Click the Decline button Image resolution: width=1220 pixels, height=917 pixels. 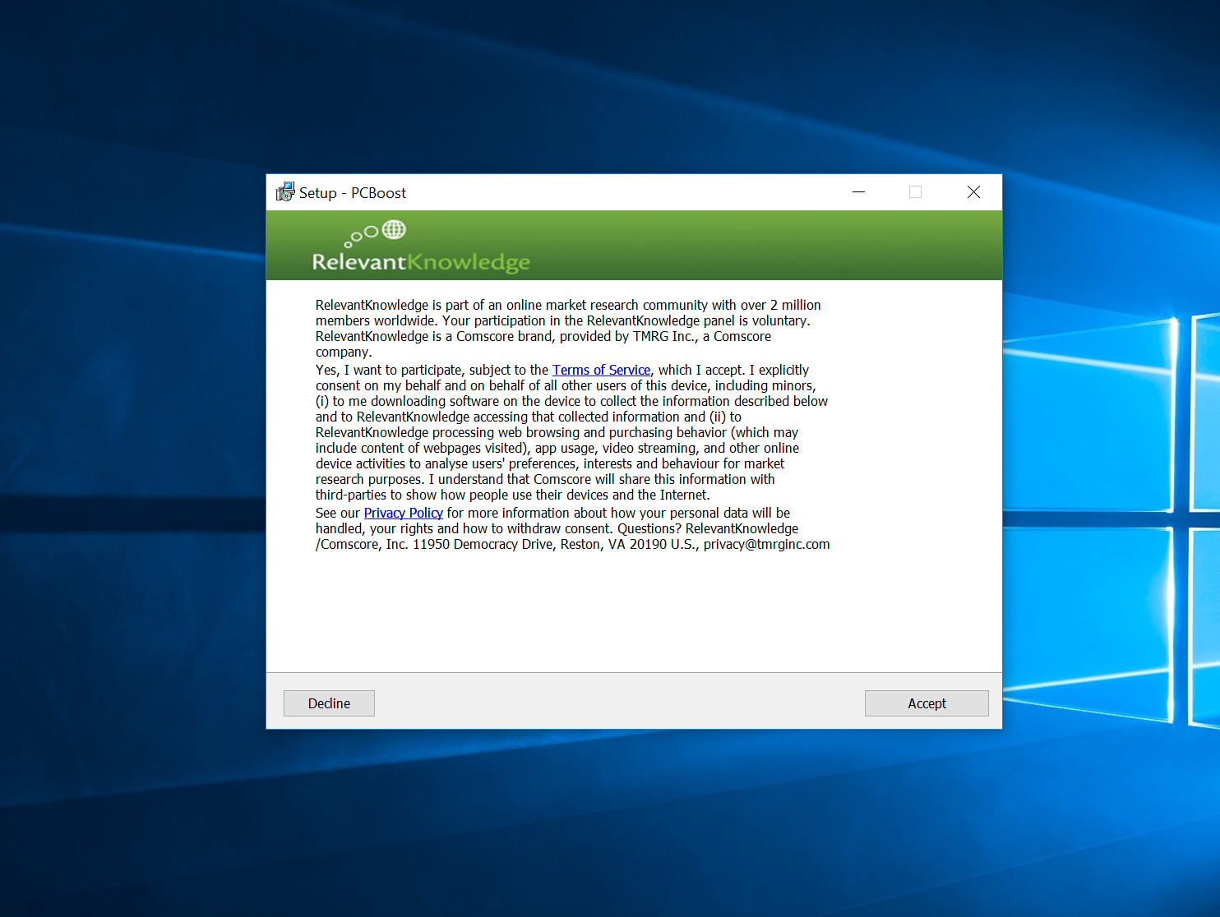[329, 703]
